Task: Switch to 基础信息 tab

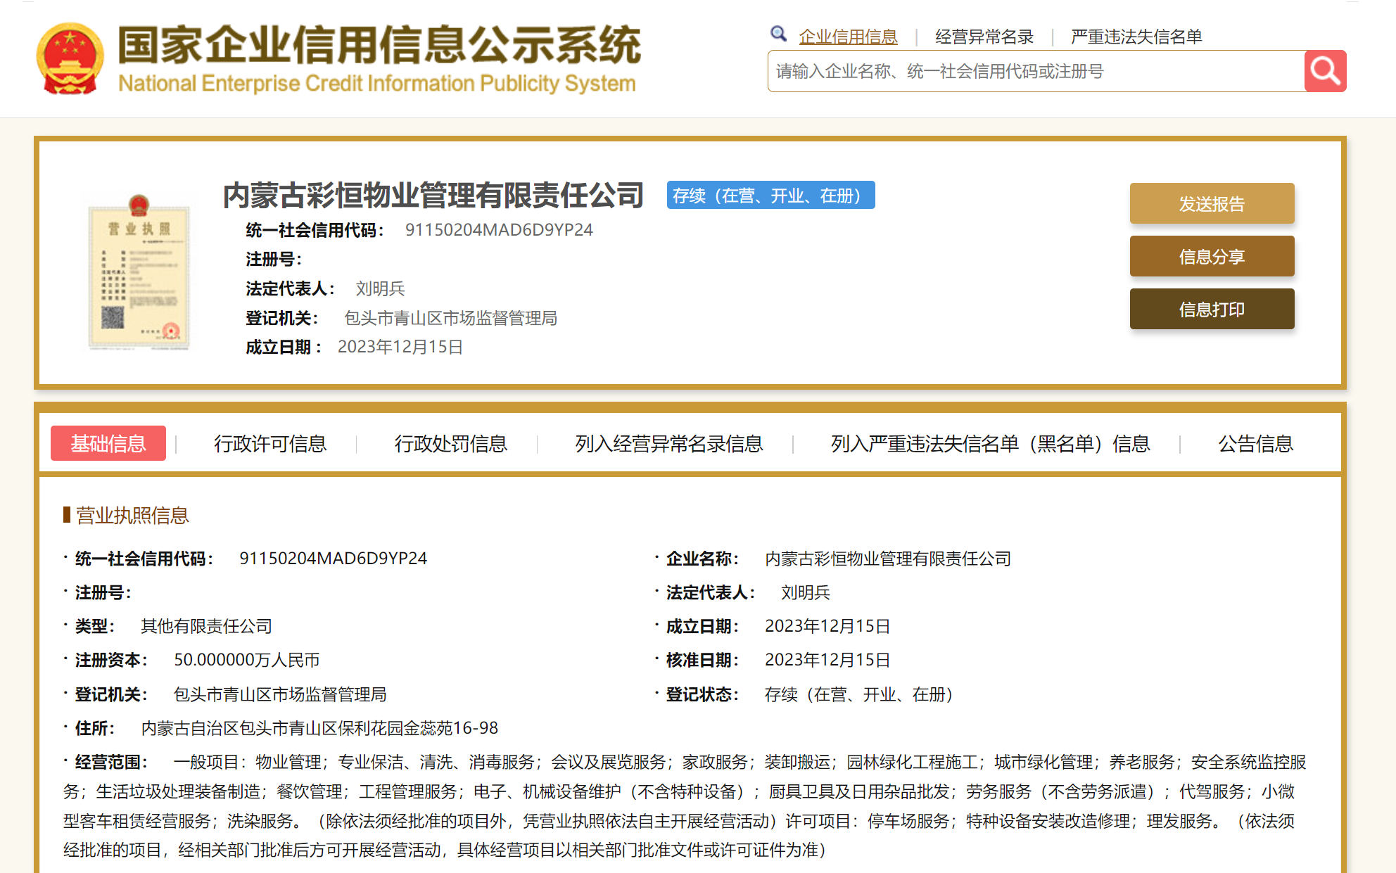Action: pyautogui.click(x=108, y=444)
